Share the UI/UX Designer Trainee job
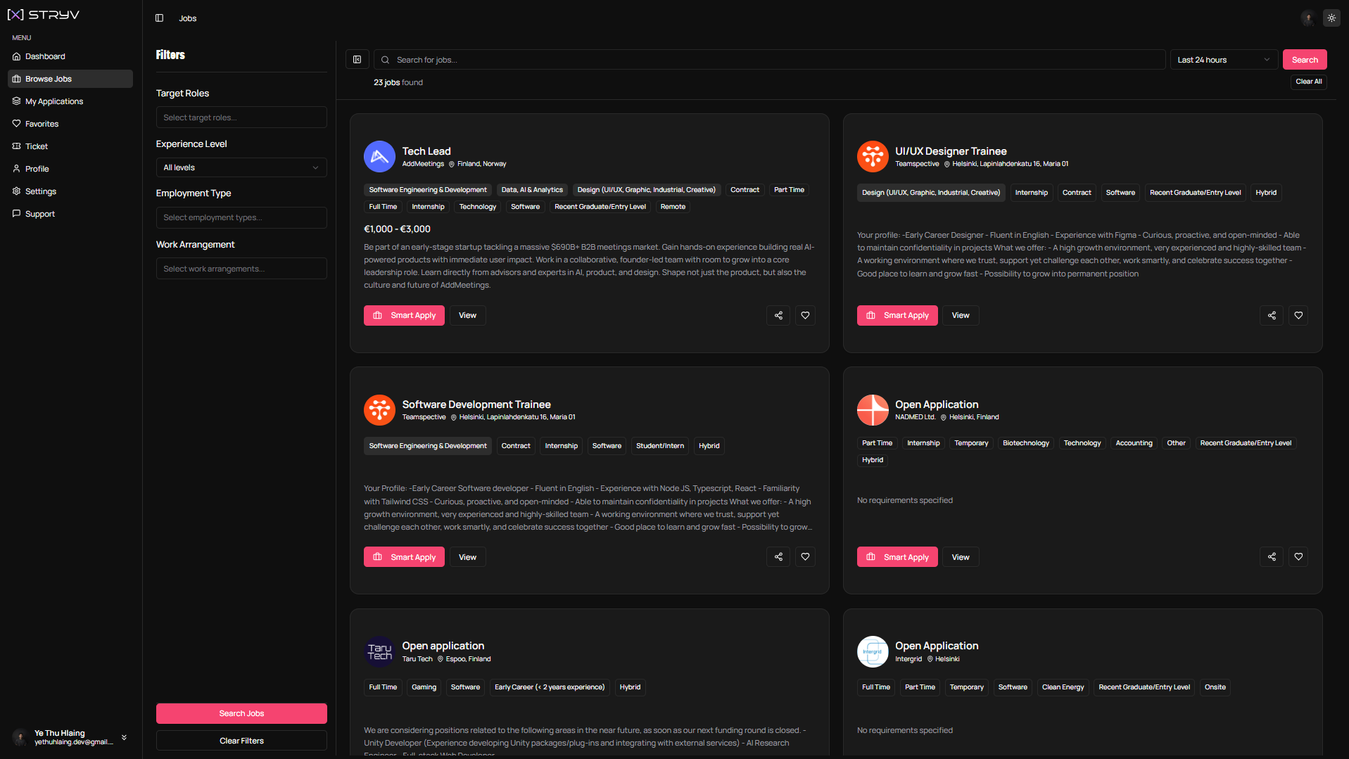 coord(1272,316)
